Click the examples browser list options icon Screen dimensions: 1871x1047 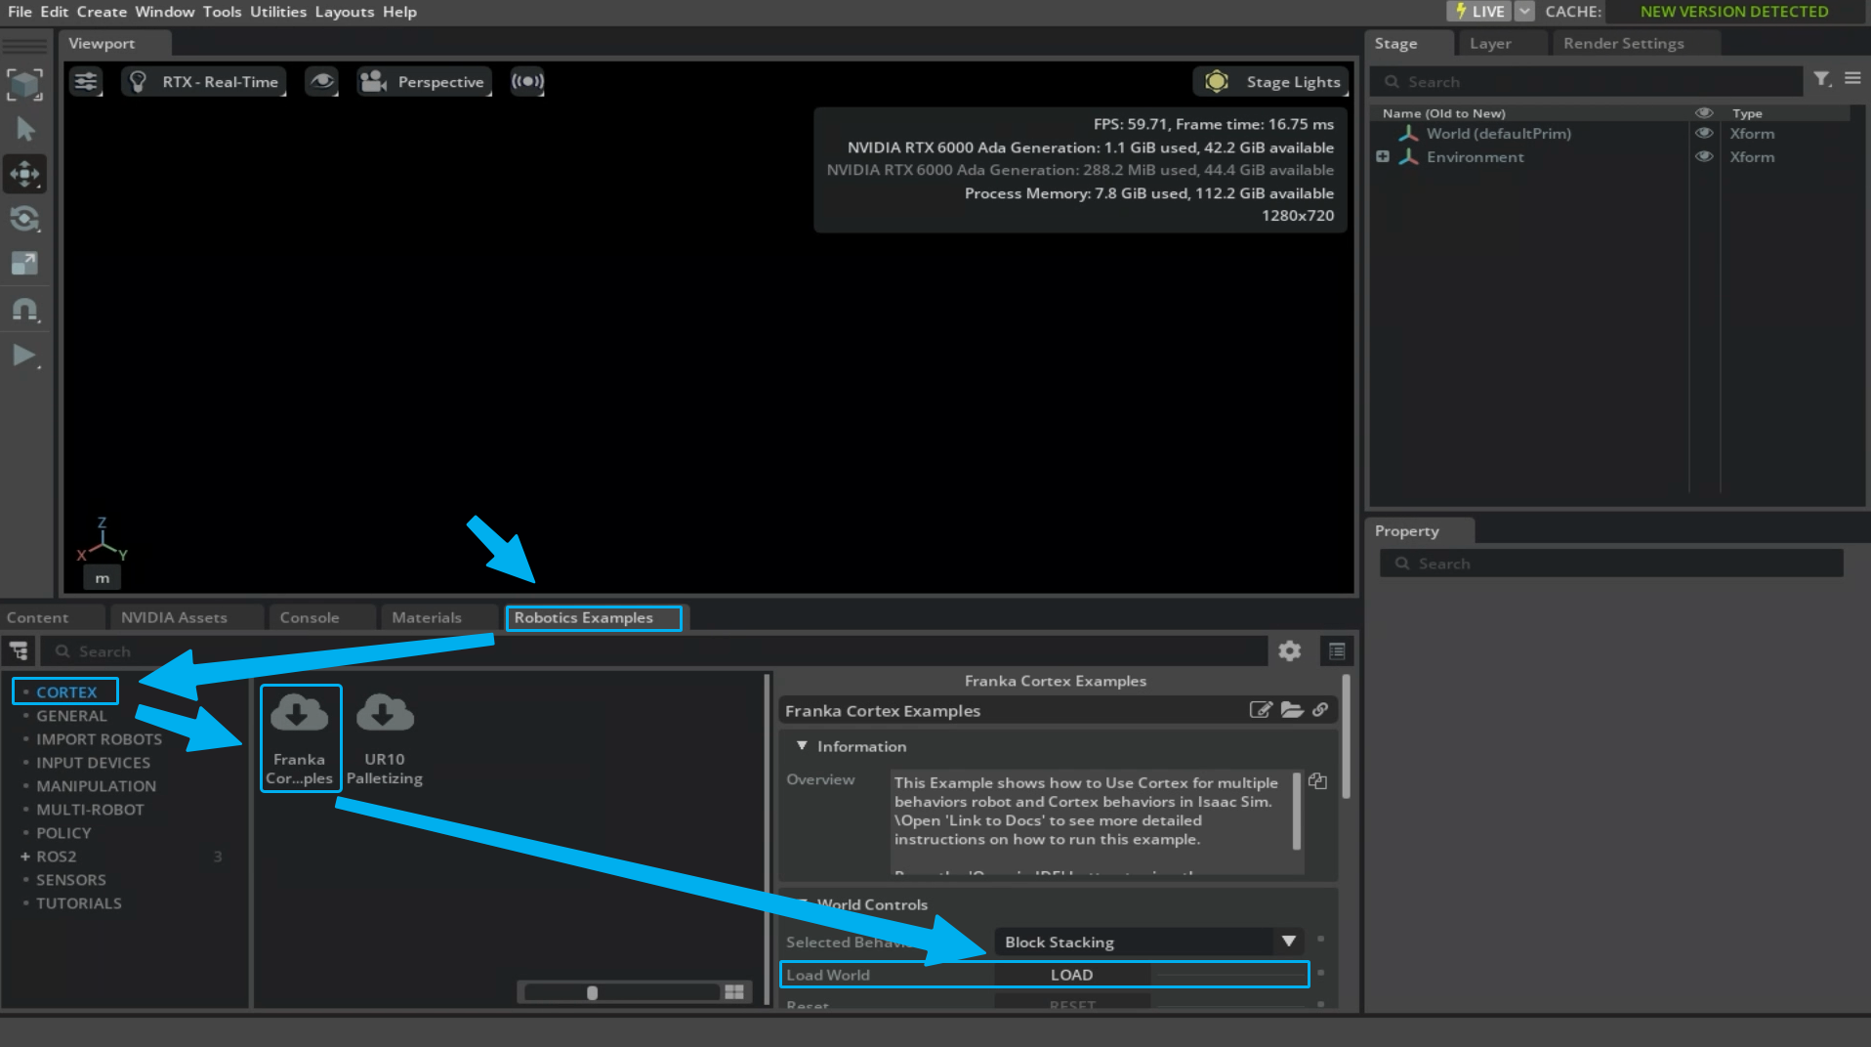tap(1337, 651)
